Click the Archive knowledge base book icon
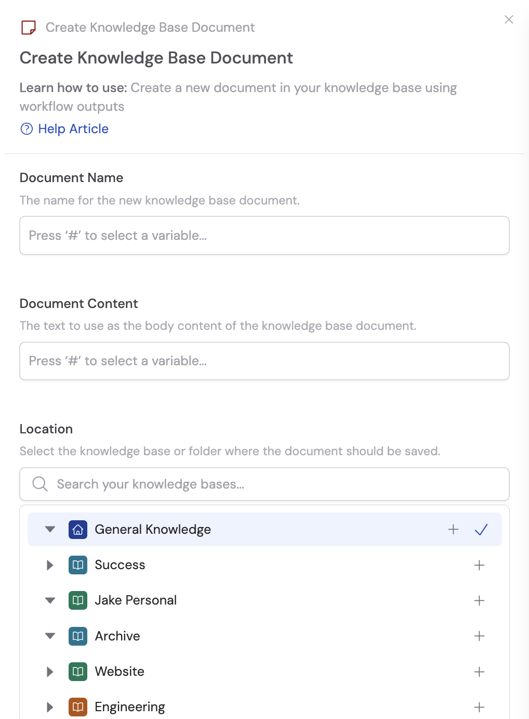Screen dimensions: 529x719 point(77,636)
